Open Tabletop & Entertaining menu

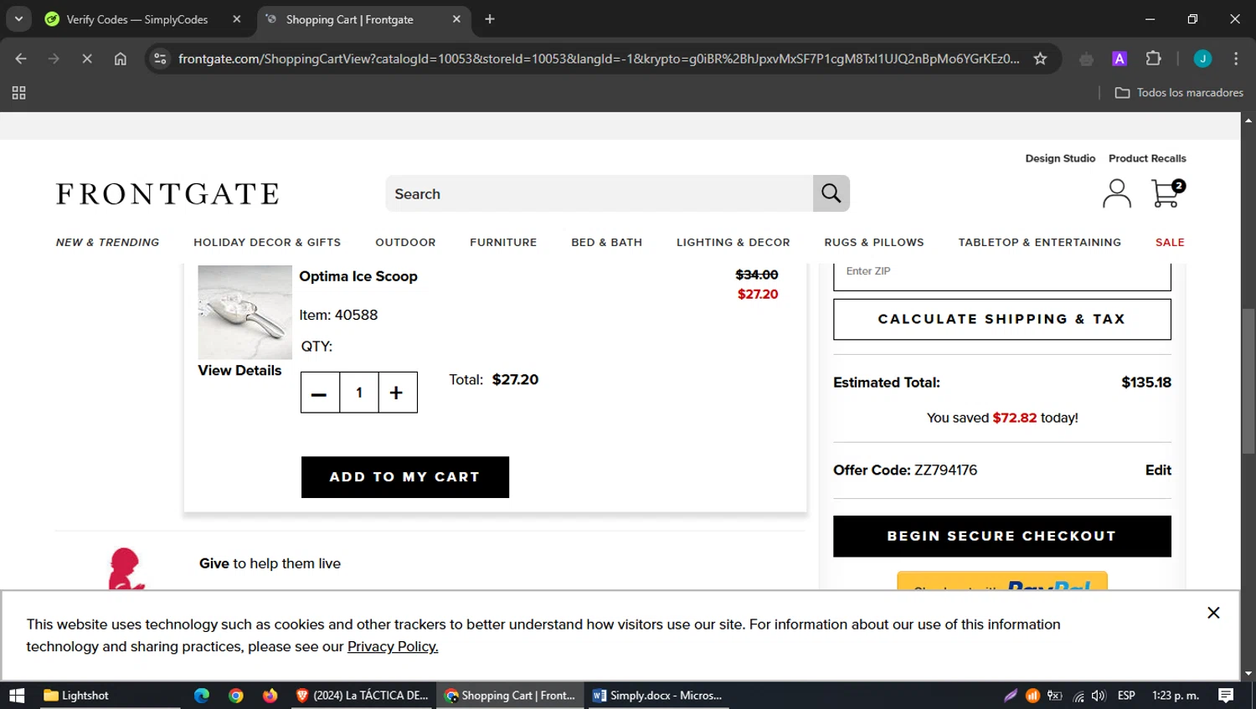[1039, 243]
